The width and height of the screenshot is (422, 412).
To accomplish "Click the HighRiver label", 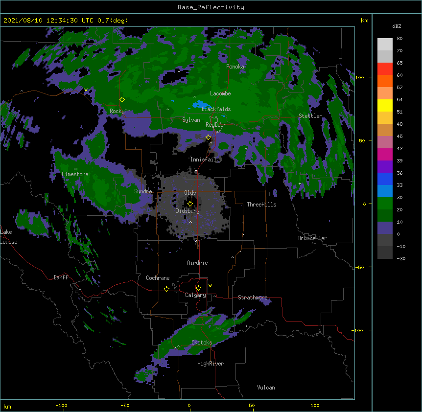I will coord(211,364).
